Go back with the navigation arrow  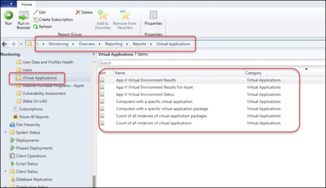click(4, 44)
